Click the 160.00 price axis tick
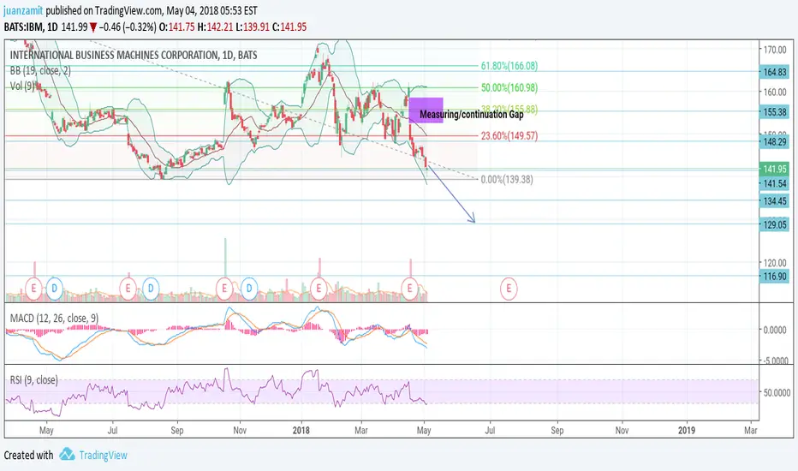Image resolution: width=798 pixels, height=471 pixels. [x=775, y=92]
